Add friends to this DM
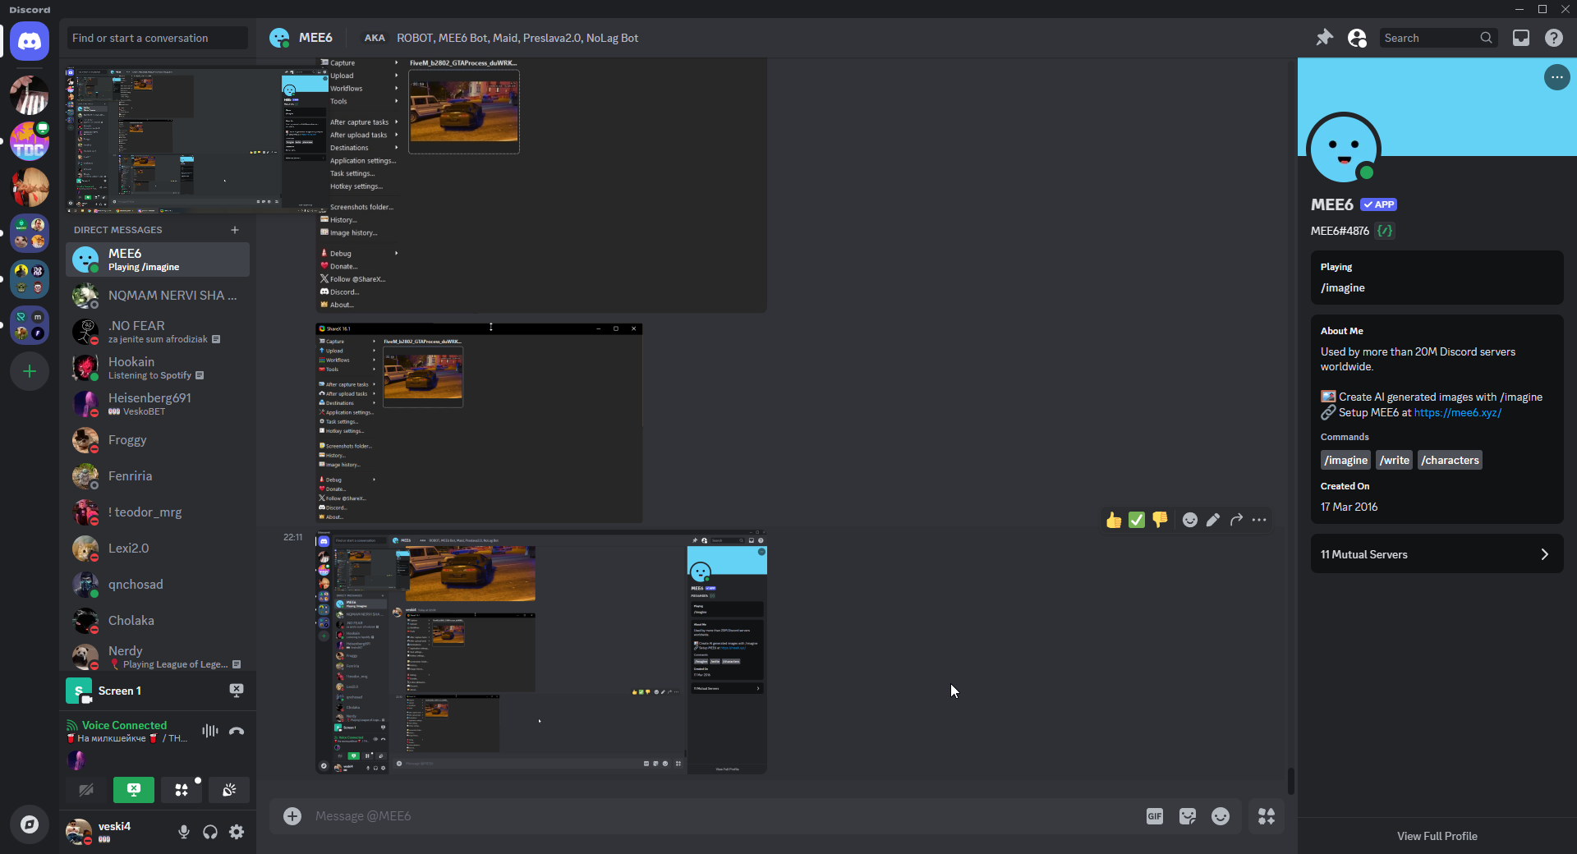1577x854 pixels. (x=1357, y=38)
